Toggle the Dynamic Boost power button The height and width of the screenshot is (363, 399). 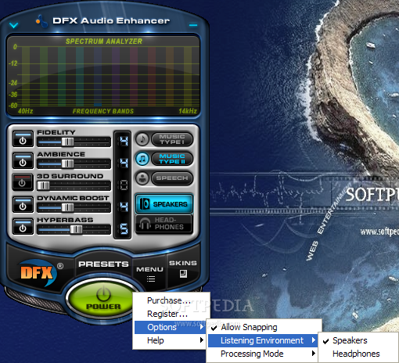tap(23, 205)
